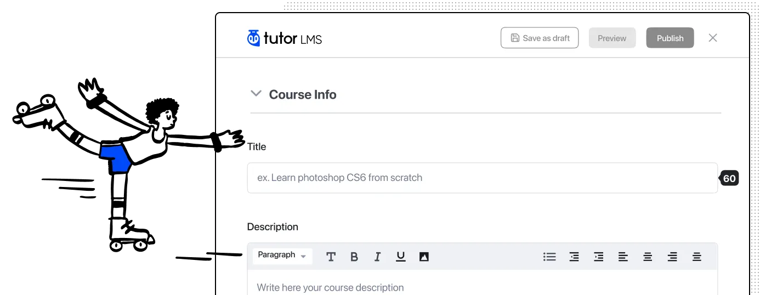Toggle underline formatting in description editor
The width and height of the screenshot is (760, 295).
point(401,257)
